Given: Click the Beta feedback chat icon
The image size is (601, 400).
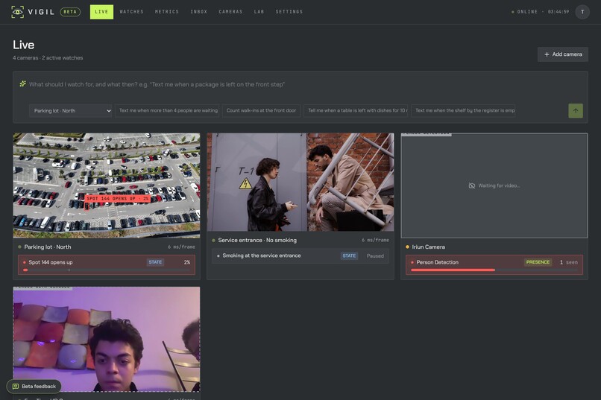Looking at the screenshot, I should (16, 387).
